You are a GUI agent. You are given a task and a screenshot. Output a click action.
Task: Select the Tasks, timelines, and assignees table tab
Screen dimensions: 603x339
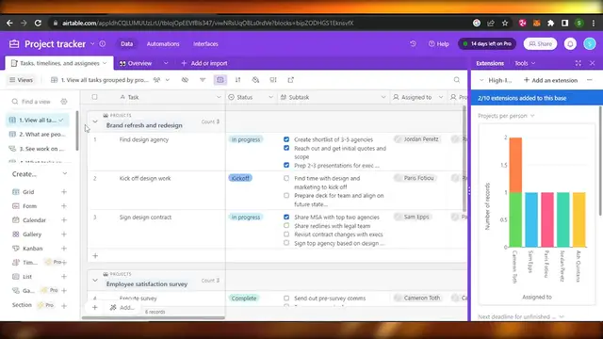click(59, 63)
